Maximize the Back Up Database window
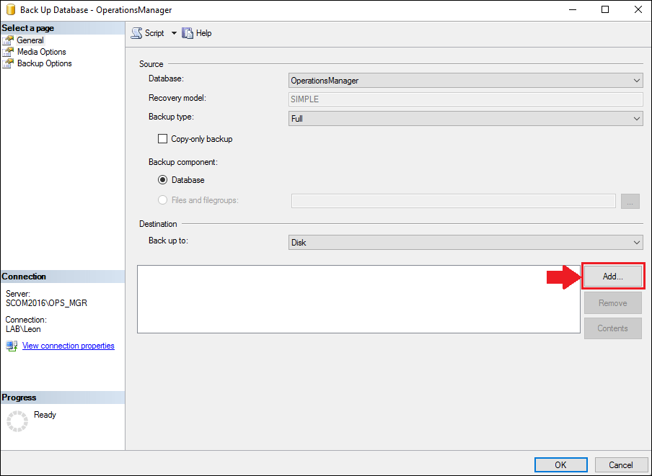 [x=605, y=9]
